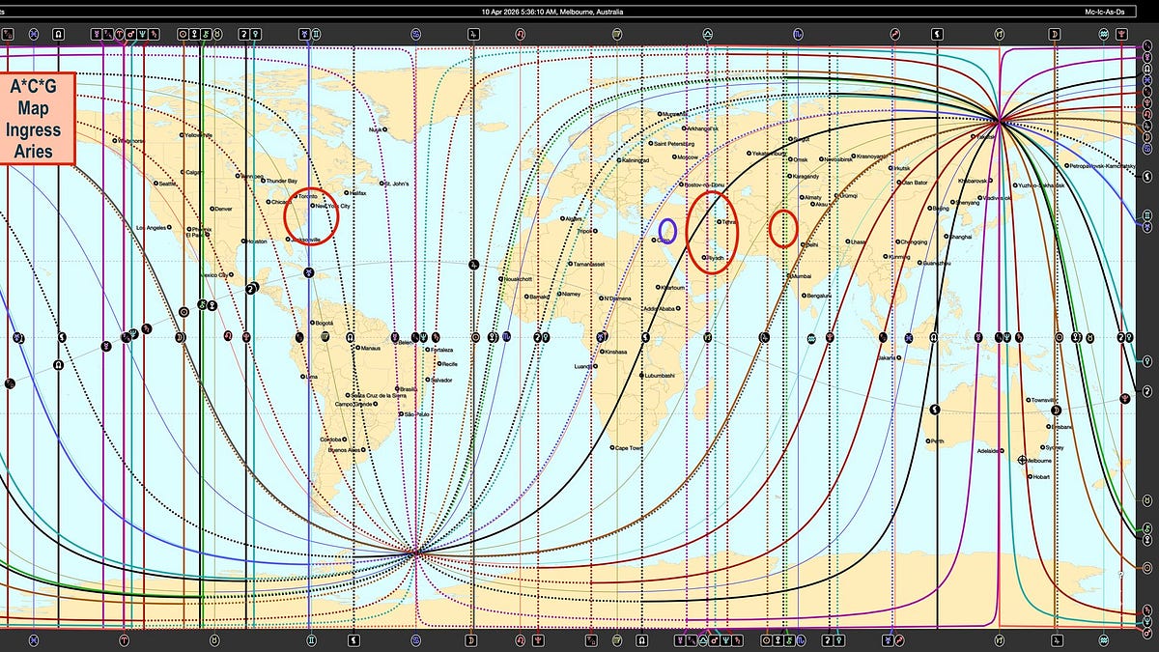Click the Los Angeles city label
1159x652 pixels.
click(x=152, y=227)
